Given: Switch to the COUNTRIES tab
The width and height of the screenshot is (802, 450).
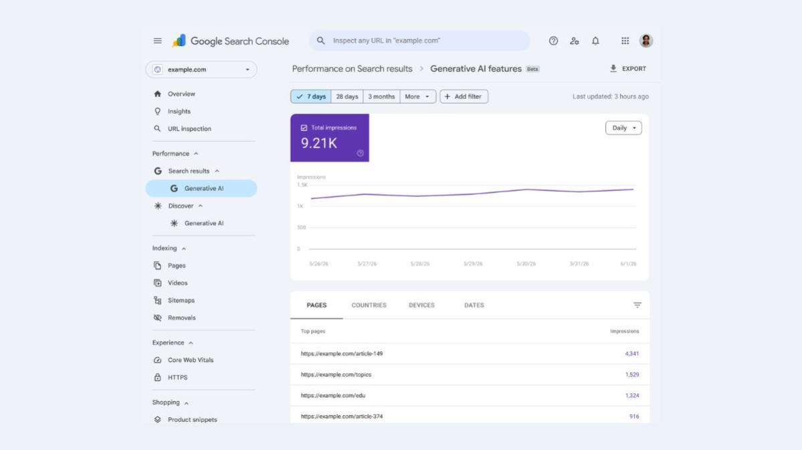Looking at the screenshot, I should point(369,305).
